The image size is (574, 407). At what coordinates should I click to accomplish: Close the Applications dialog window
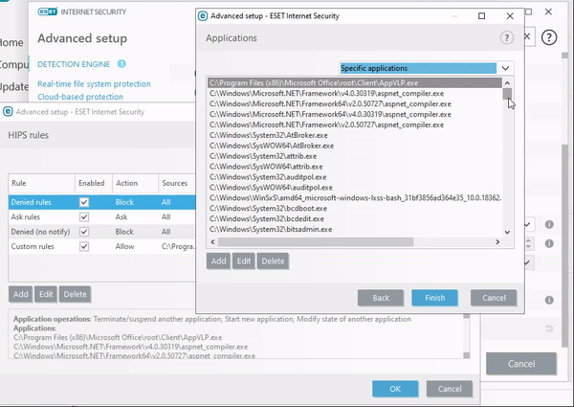point(510,16)
